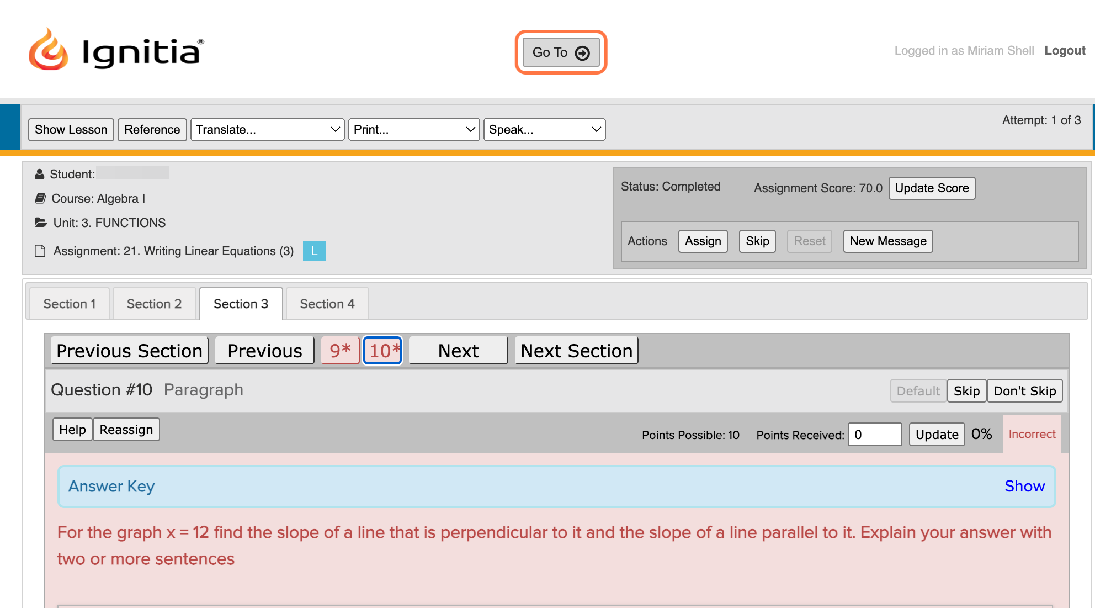Jump to question 9
This screenshot has width=1095, height=608.
tap(340, 351)
